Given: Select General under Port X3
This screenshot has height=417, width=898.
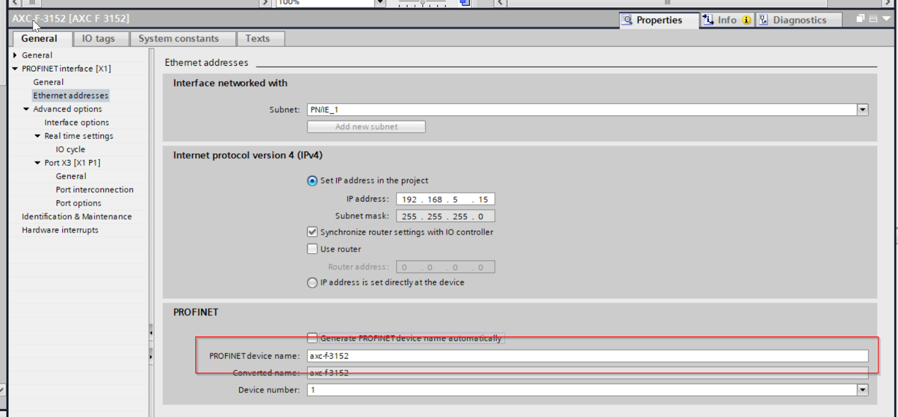Looking at the screenshot, I should (71, 176).
